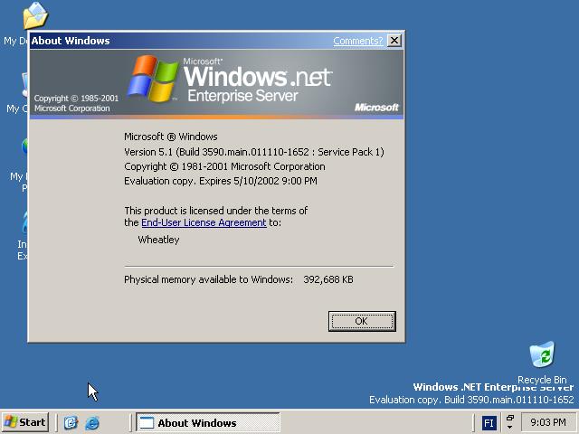This screenshot has width=579, height=434.
Task: Click the OK button in About Windows
Action: (362, 321)
